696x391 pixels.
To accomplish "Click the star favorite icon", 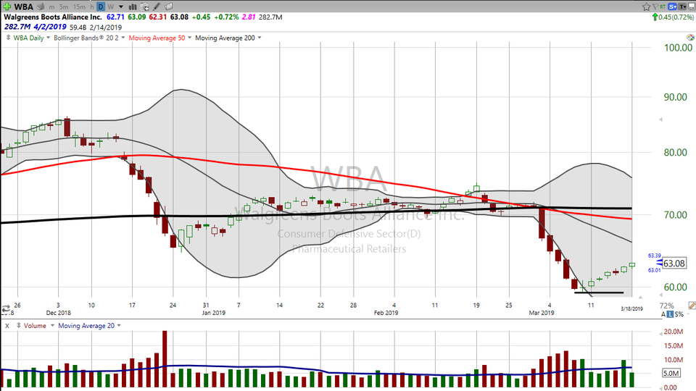I will 646,7.
